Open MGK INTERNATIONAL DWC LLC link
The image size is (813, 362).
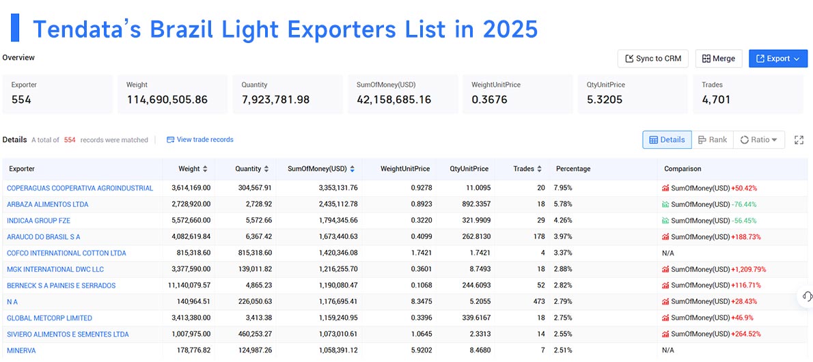tap(57, 269)
